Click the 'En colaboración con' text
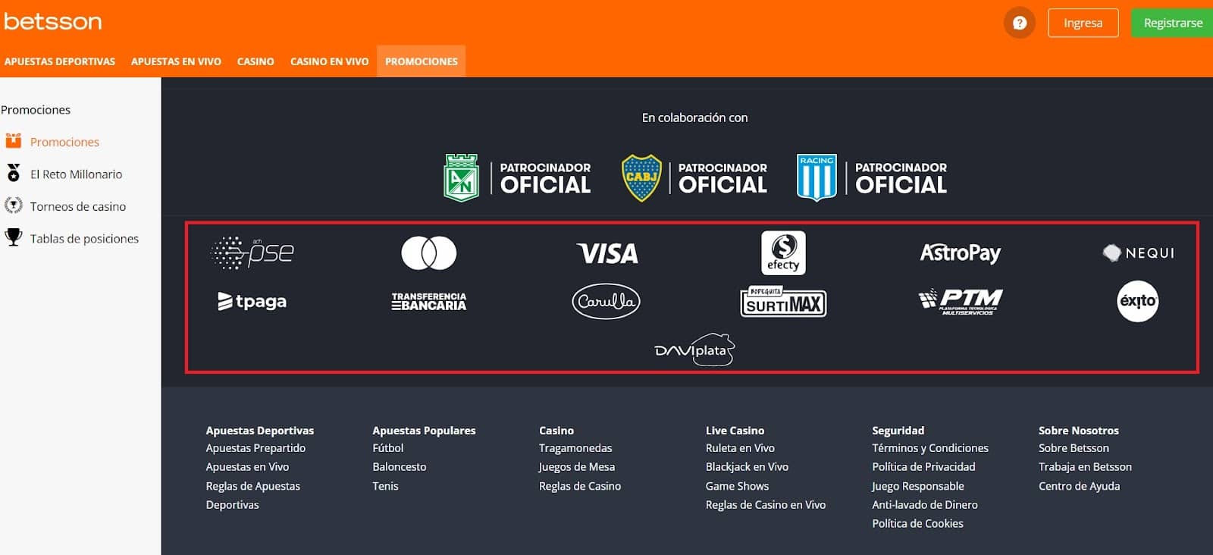 694,118
